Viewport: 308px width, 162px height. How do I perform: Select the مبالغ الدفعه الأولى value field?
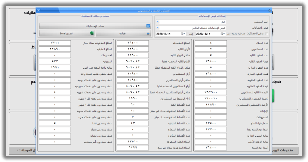point(211,142)
